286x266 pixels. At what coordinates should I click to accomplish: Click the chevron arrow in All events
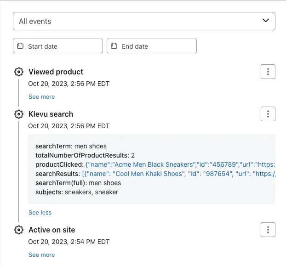click(266, 20)
